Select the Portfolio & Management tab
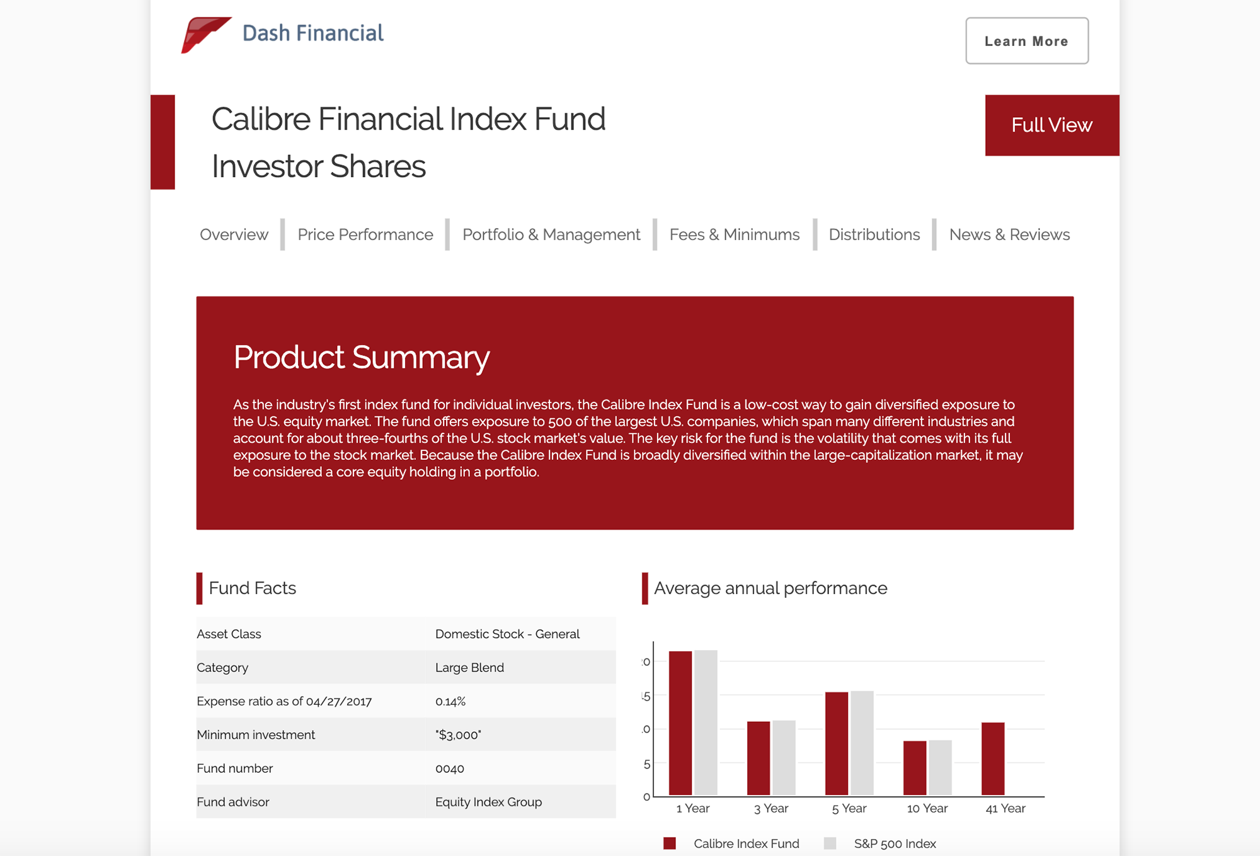The height and width of the screenshot is (856, 1260). (x=551, y=235)
